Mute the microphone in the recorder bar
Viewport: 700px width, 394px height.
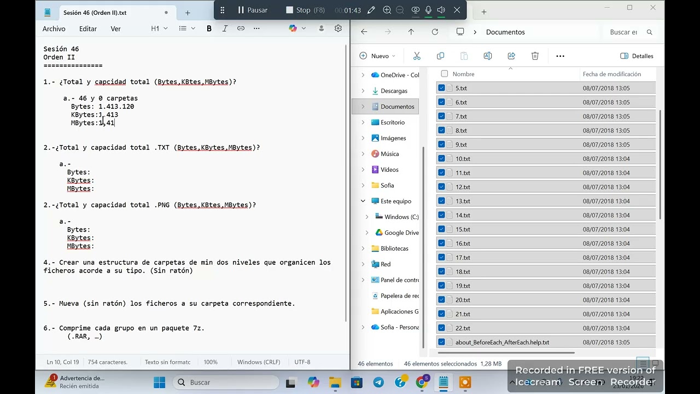coord(428,10)
